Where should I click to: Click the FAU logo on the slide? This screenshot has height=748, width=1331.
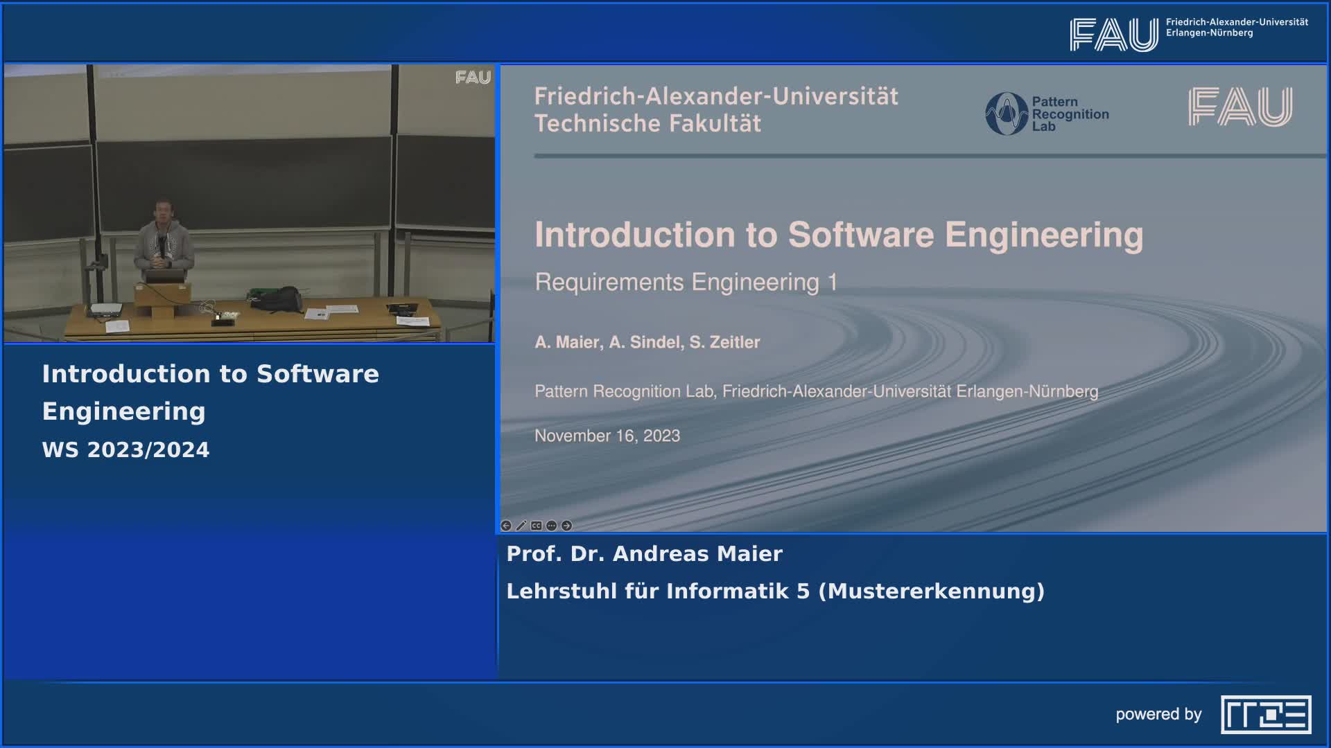[x=1239, y=107]
